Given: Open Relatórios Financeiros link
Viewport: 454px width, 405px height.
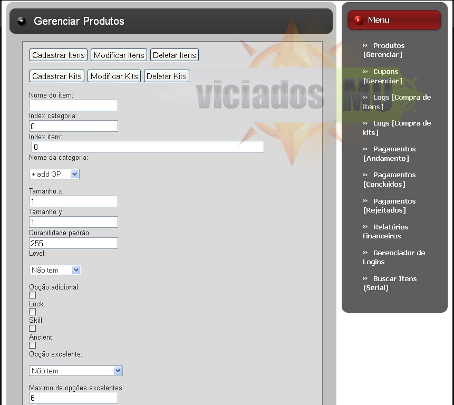Looking at the screenshot, I should click(385, 232).
